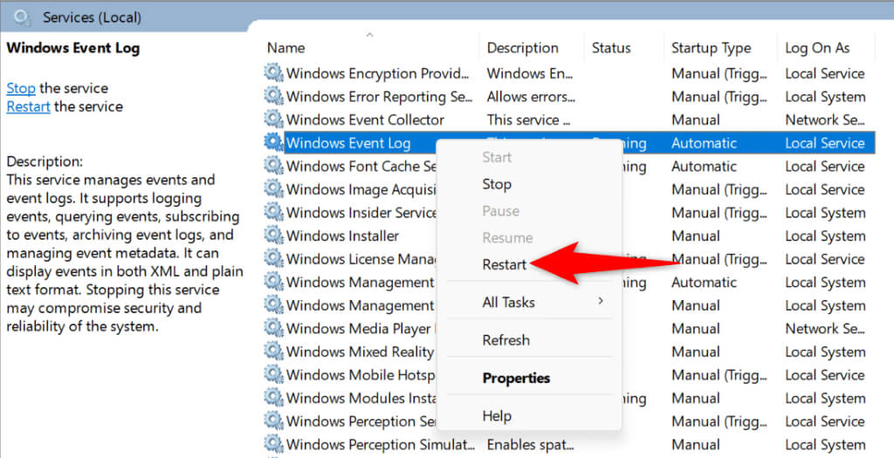Select the Windows Event Collector service name
The width and height of the screenshot is (894, 458).
[x=365, y=120]
